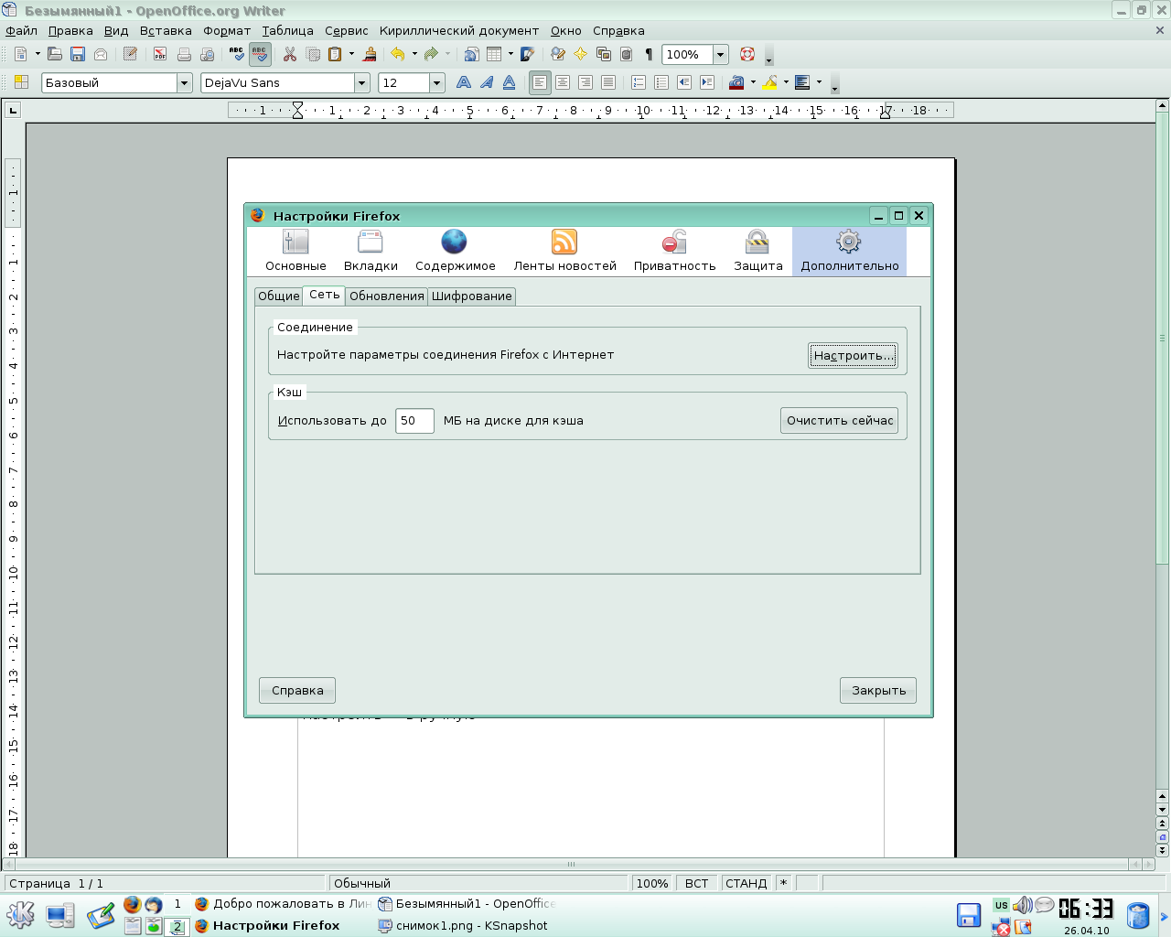Switch to the Общие tab
Viewport: 1171px width, 937px height.
coord(279,296)
